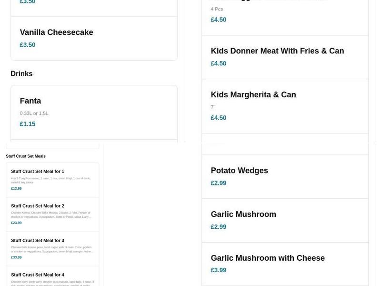The height and width of the screenshot is (286, 381).
Task: Add Kids Donner Meat With Fries & Can
Action: point(277,51)
